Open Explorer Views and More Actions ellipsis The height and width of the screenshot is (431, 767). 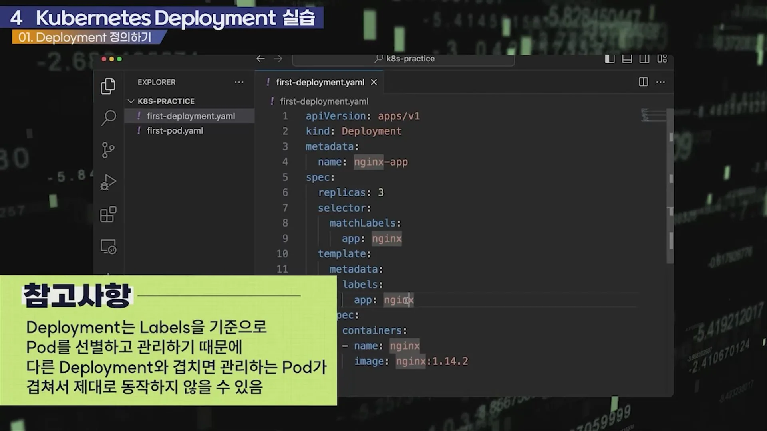(x=239, y=82)
